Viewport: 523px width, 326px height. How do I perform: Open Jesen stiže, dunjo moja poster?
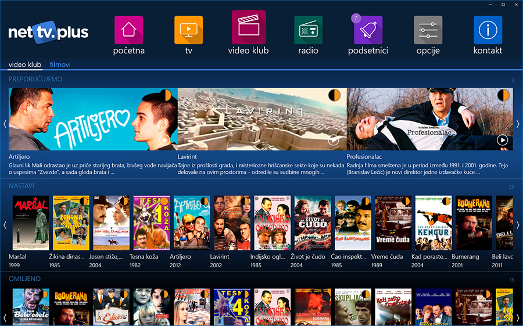pyautogui.click(x=112, y=223)
